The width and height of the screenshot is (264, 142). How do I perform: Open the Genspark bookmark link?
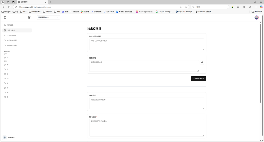pyautogui.click(x=204, y=12)
